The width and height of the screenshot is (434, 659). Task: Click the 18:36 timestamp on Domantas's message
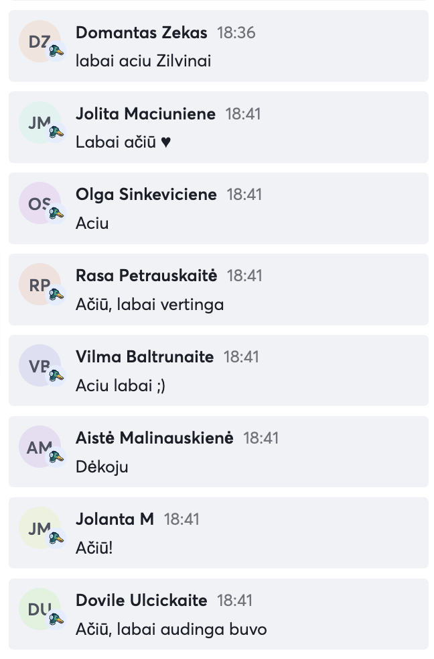tap(236, 32)
